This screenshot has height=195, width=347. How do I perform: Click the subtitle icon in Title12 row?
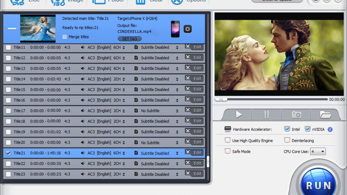(x=136, y=58)
